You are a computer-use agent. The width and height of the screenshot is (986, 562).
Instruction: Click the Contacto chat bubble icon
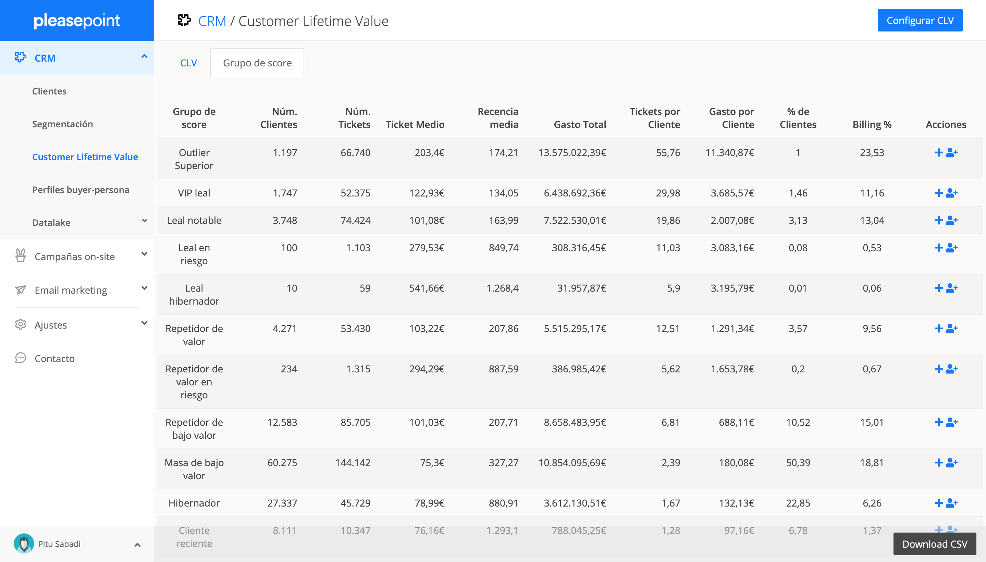pyautogui.click(x=21, y=358)
